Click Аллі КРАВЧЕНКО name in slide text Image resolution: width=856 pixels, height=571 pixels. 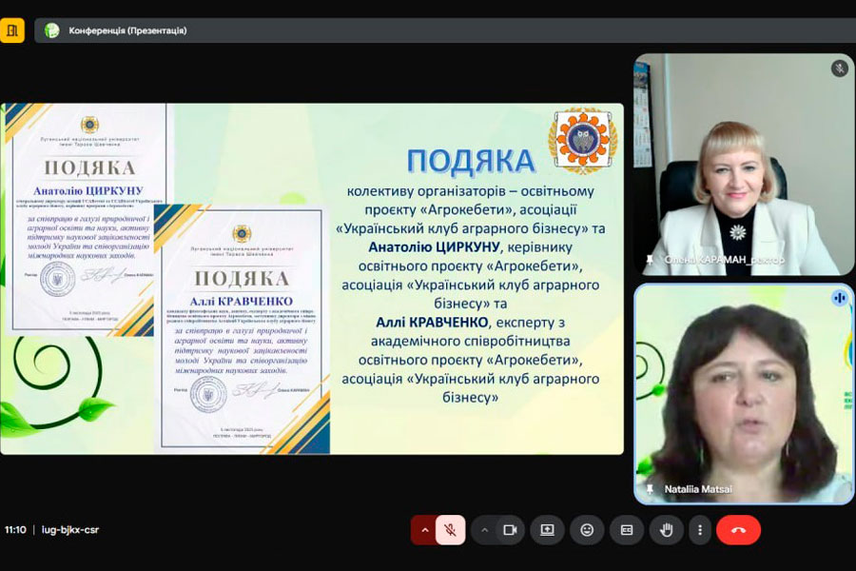coord(431,323)
